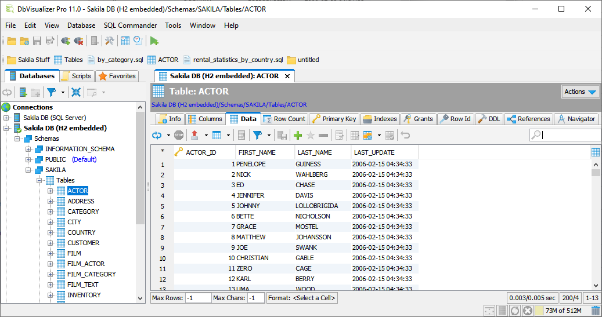Open the Tools menu
This screenshot has width=602, height=317.
pyautogui.click(x=173, y=25)
